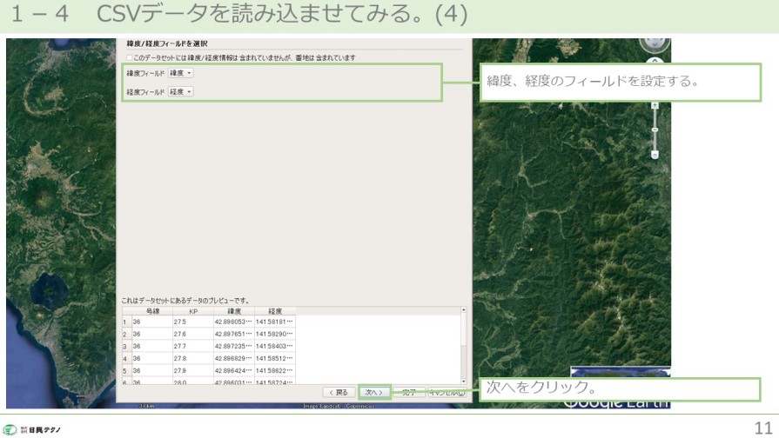The image size is (779, 438).
Task: Click the Google Earth look-around compass control
Action: point(654,43)
